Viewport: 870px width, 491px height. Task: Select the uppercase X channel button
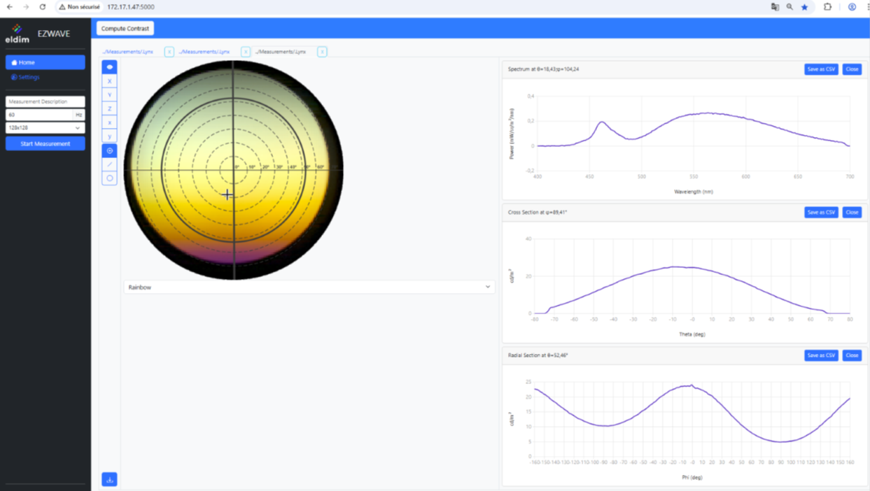coord(110,81)
